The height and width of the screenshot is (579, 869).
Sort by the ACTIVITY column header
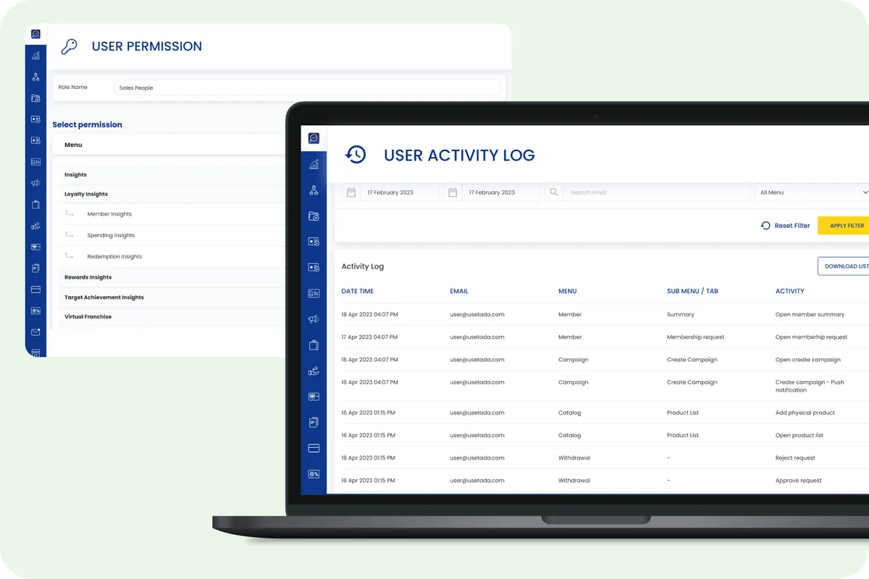tap(790, 291)
